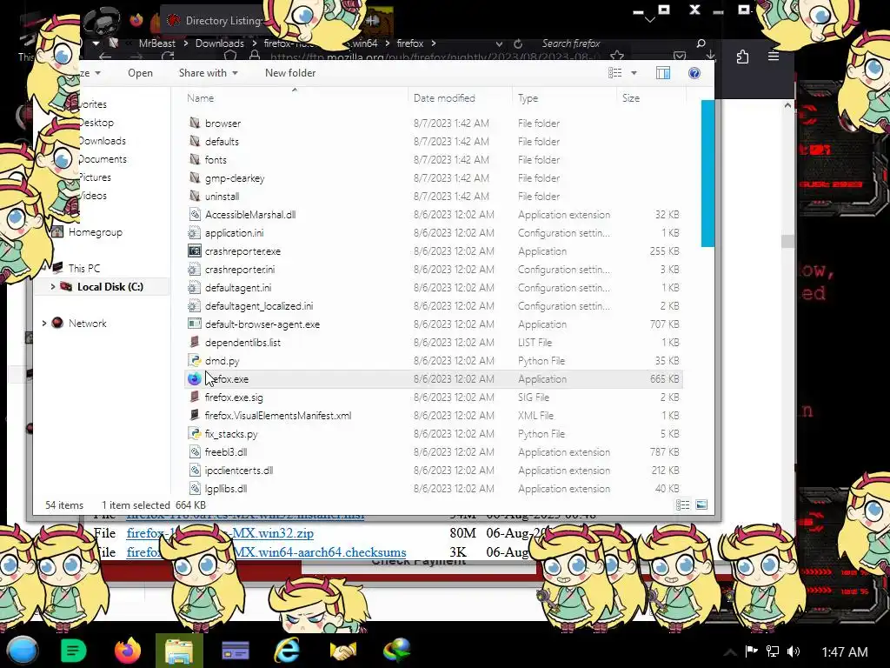Expand the Downloads breadcrumb arrow
The image size is (890, 668).
254,43
